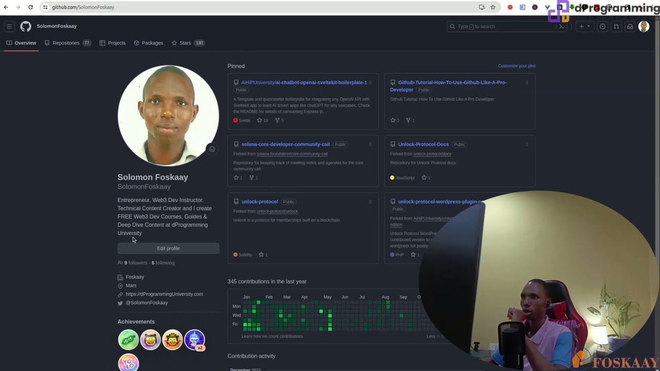Open forks count on Github-Tutorial pin

[x=410, y=121]
